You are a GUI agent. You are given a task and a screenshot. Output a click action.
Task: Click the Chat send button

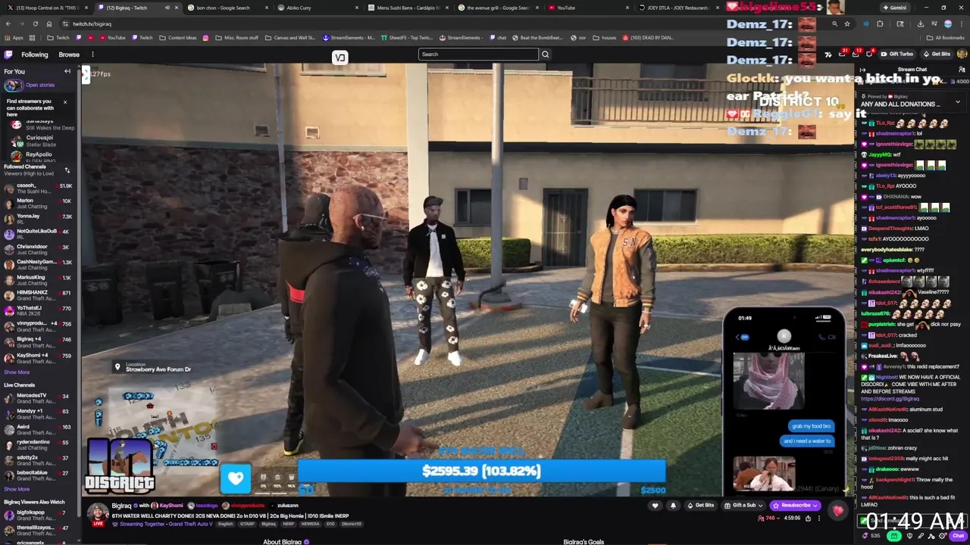(x=958, y=536)
